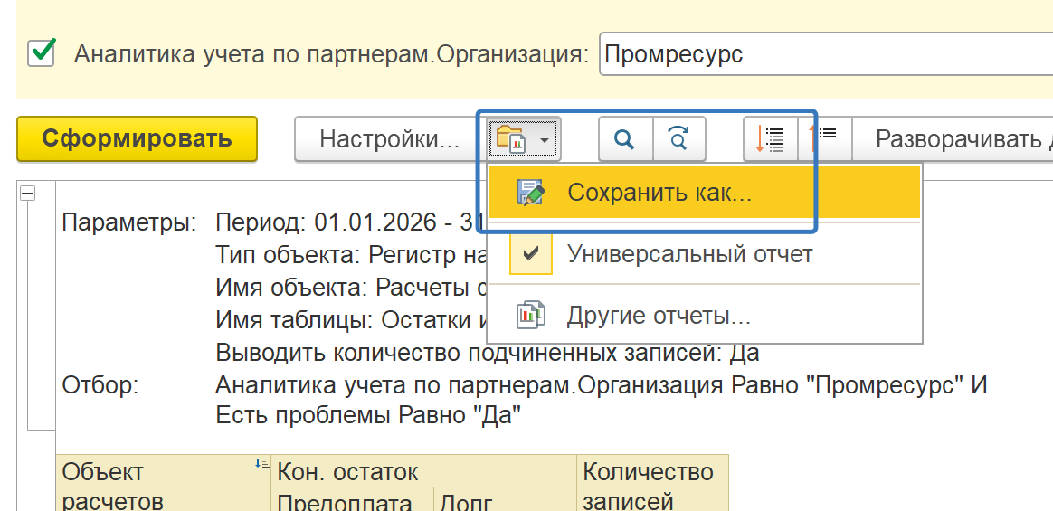The image size is (1053, 511).
Task: Click the Выводить количество подчиненных записей: Да line
Action: coord(488,352)
